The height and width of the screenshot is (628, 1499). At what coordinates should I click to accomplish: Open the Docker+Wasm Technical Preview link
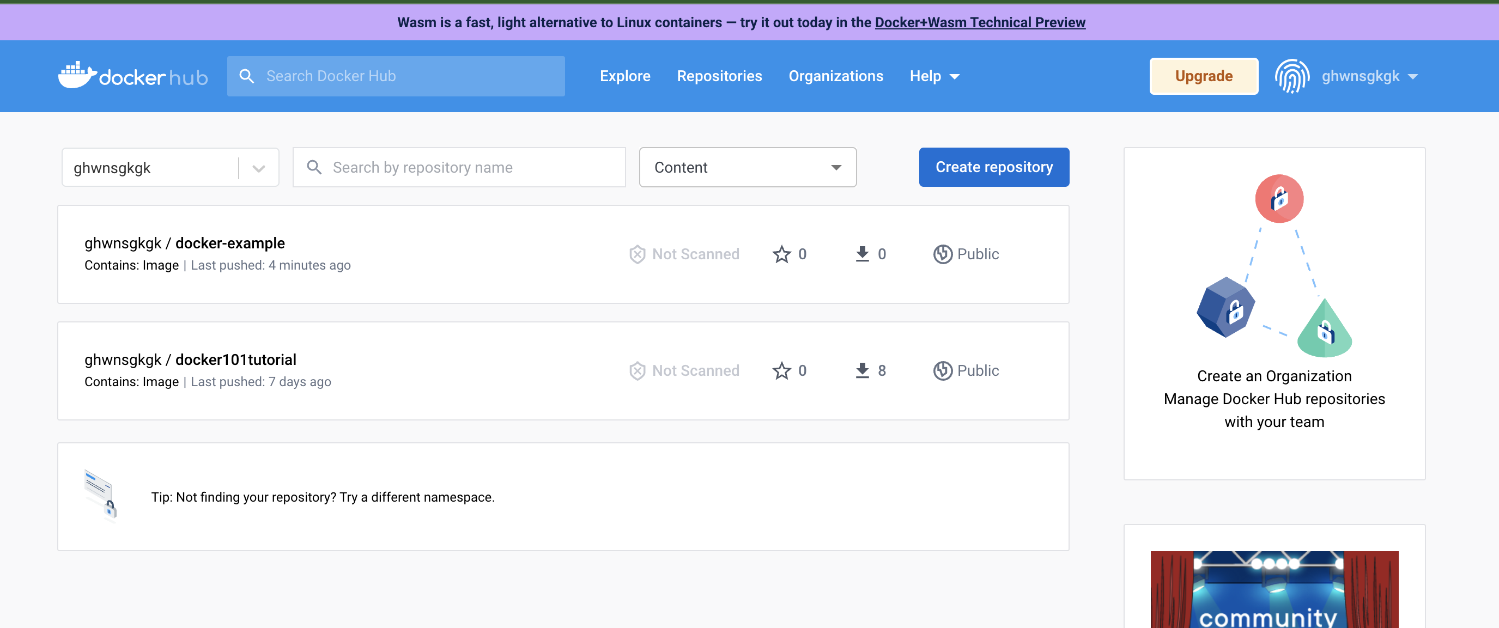(x=979, y=23)
